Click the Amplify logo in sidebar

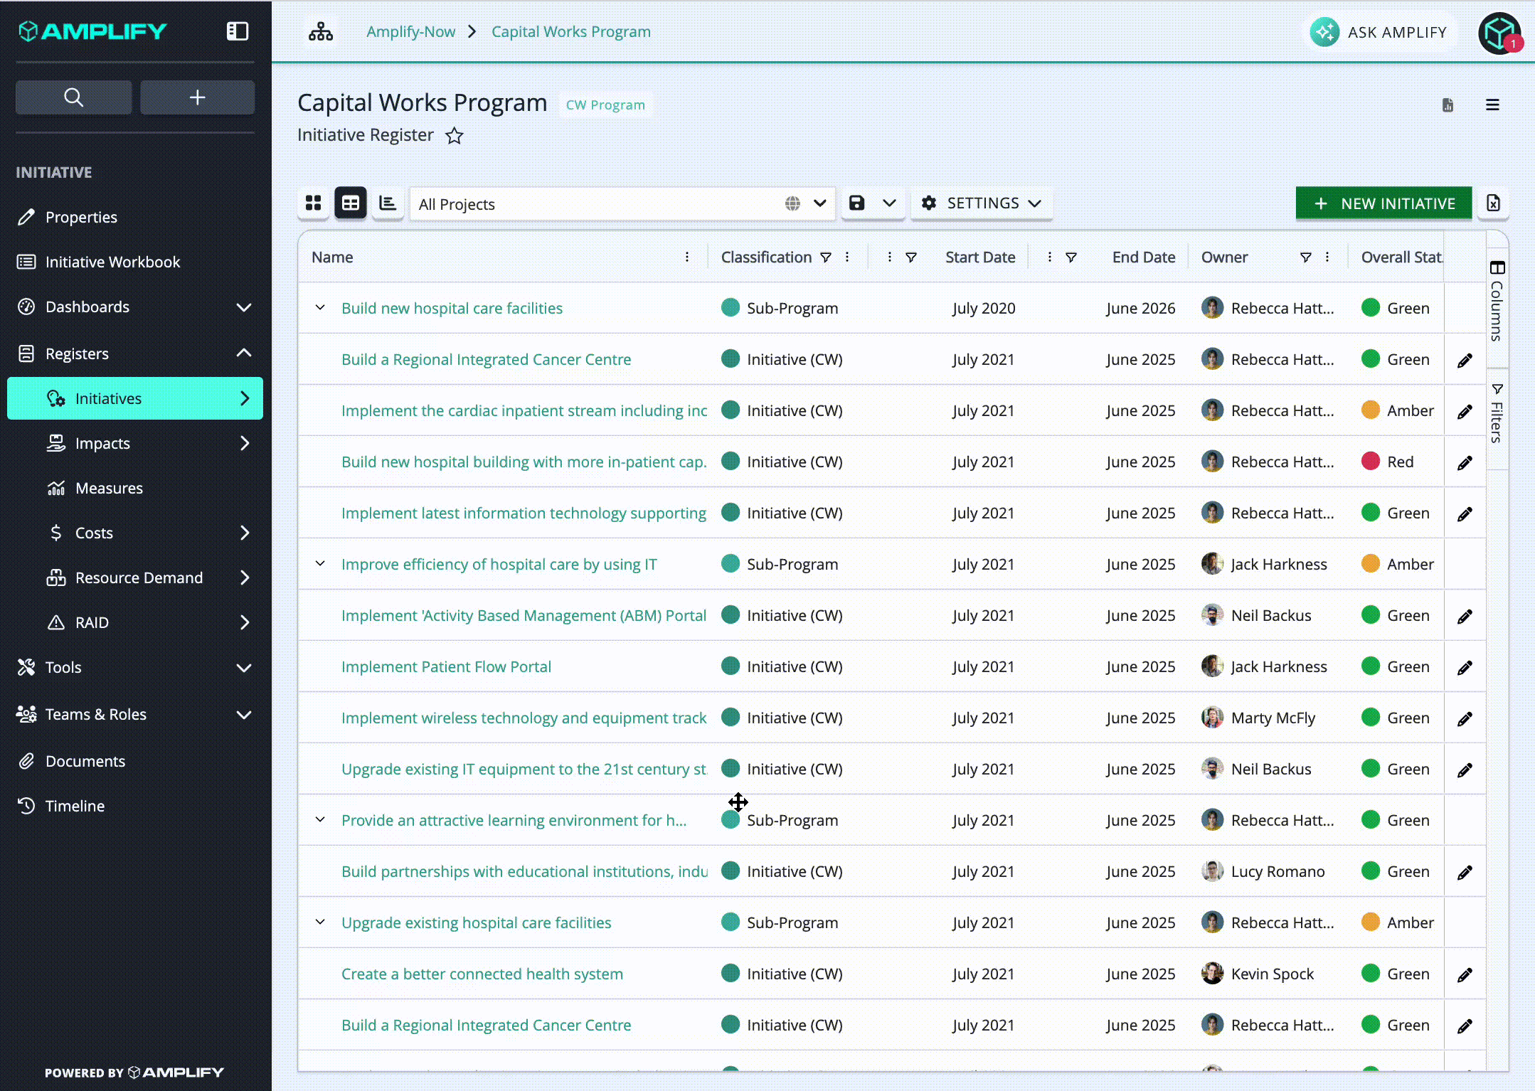(92, 31)
